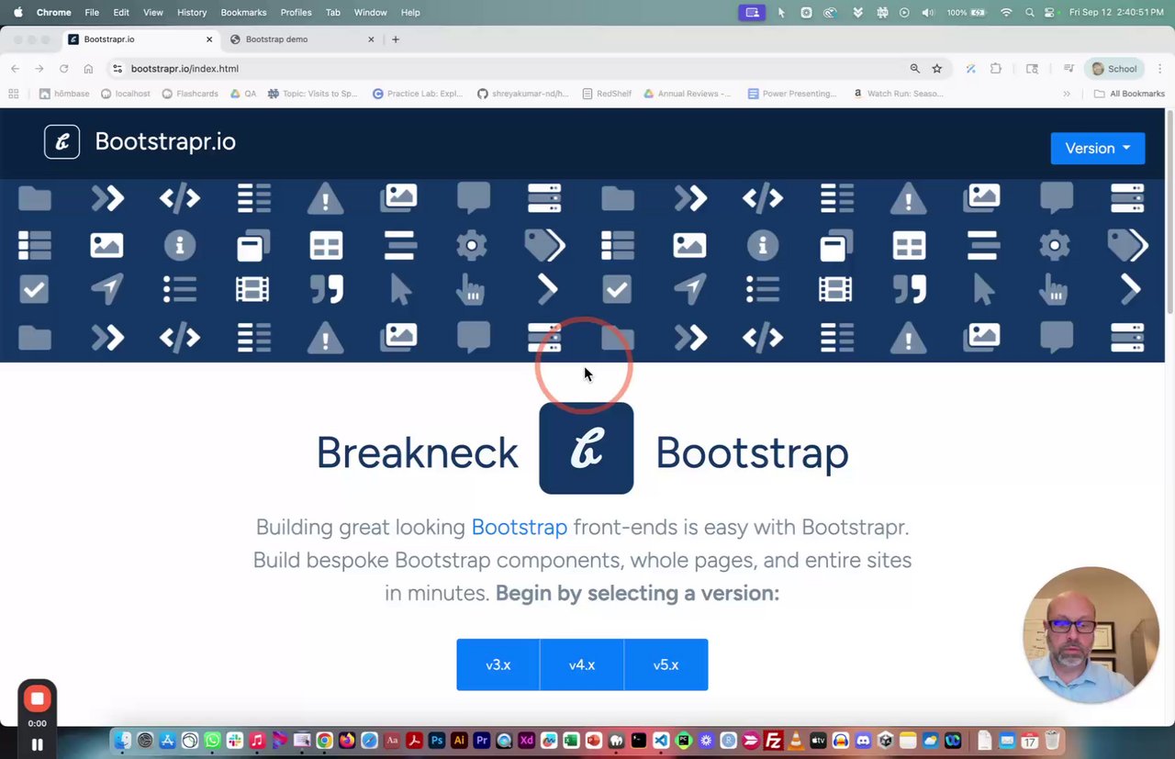Follow the blue Bootstrap link in the paragraph

click(x=520, y=527)
